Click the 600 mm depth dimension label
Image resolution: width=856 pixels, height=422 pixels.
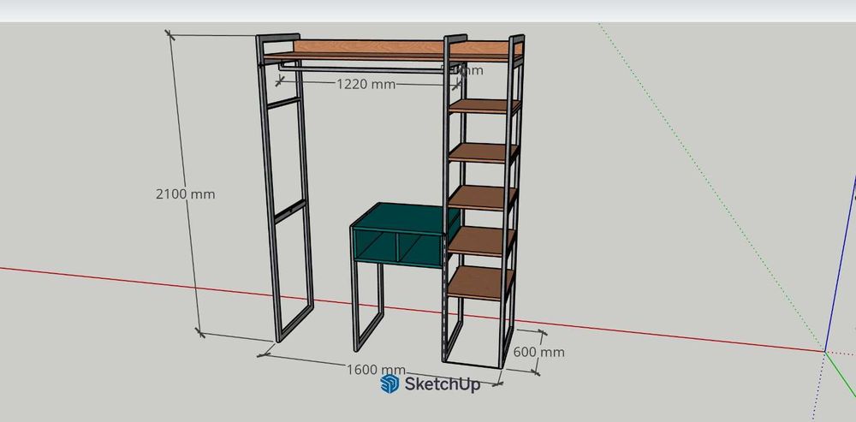coord(538,352)
